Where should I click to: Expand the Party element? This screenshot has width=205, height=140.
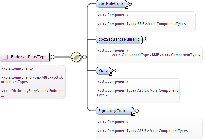114,71
